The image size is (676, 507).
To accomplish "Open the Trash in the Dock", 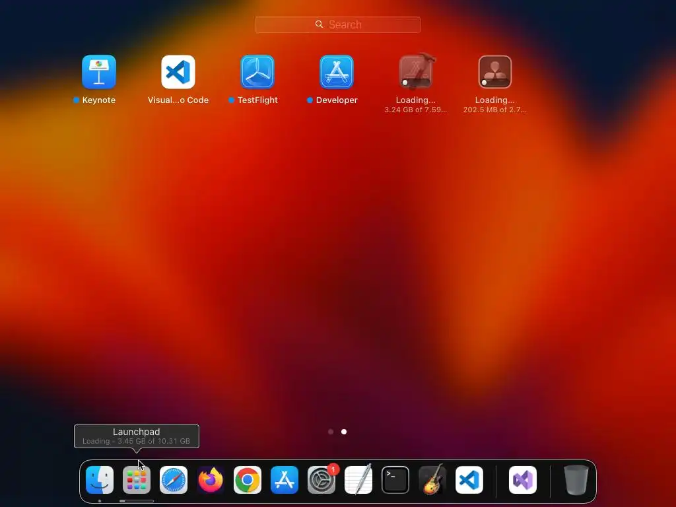I will tap(576, 480).
